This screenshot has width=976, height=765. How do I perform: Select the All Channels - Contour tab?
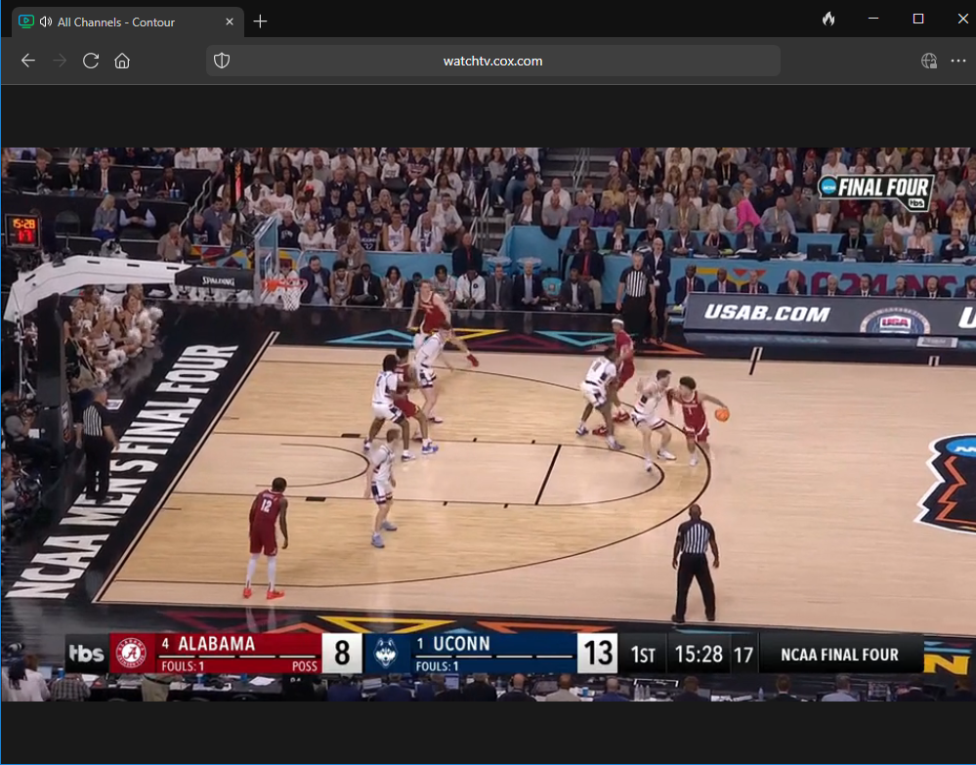128,21
